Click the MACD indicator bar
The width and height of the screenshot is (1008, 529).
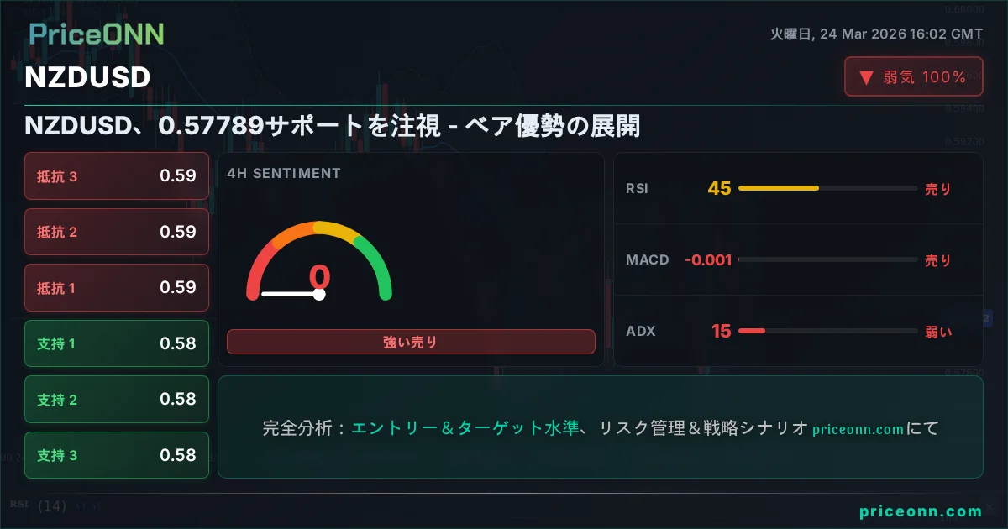tap(827, 260)
